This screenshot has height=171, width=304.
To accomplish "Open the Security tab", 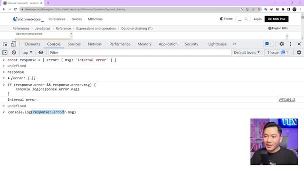I will coord(191,44).
